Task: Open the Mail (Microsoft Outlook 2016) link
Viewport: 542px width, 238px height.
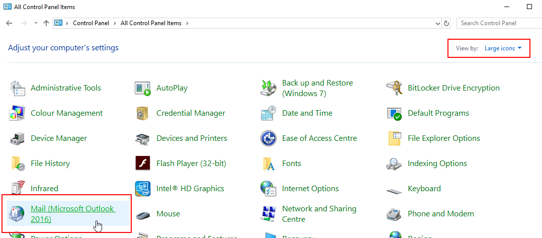Action: [x=73, y=214]
